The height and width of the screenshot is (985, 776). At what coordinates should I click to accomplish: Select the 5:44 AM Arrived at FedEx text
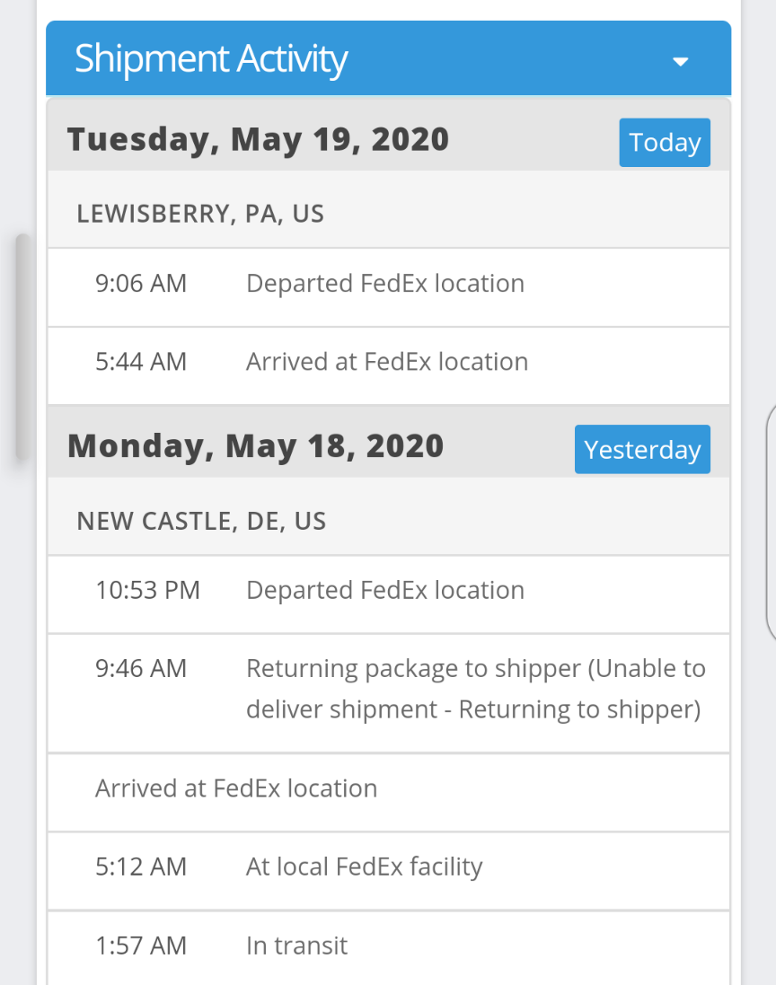click(x=387, y=362)
